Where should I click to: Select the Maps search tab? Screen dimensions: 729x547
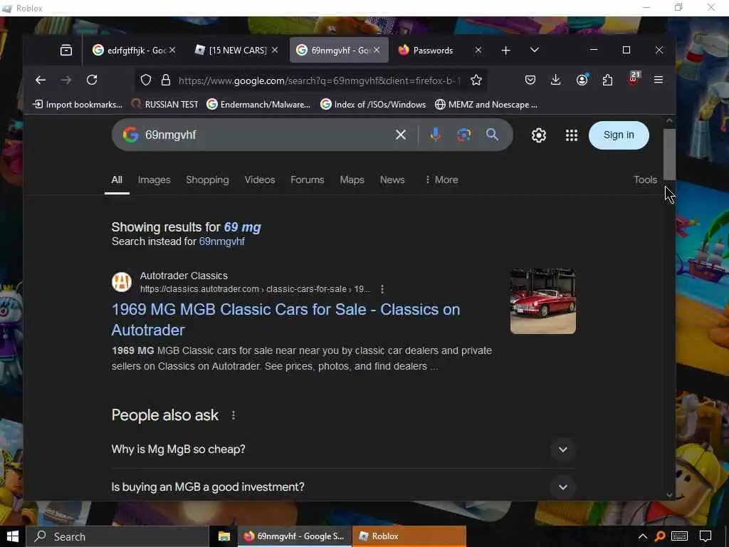coord(352,180)
